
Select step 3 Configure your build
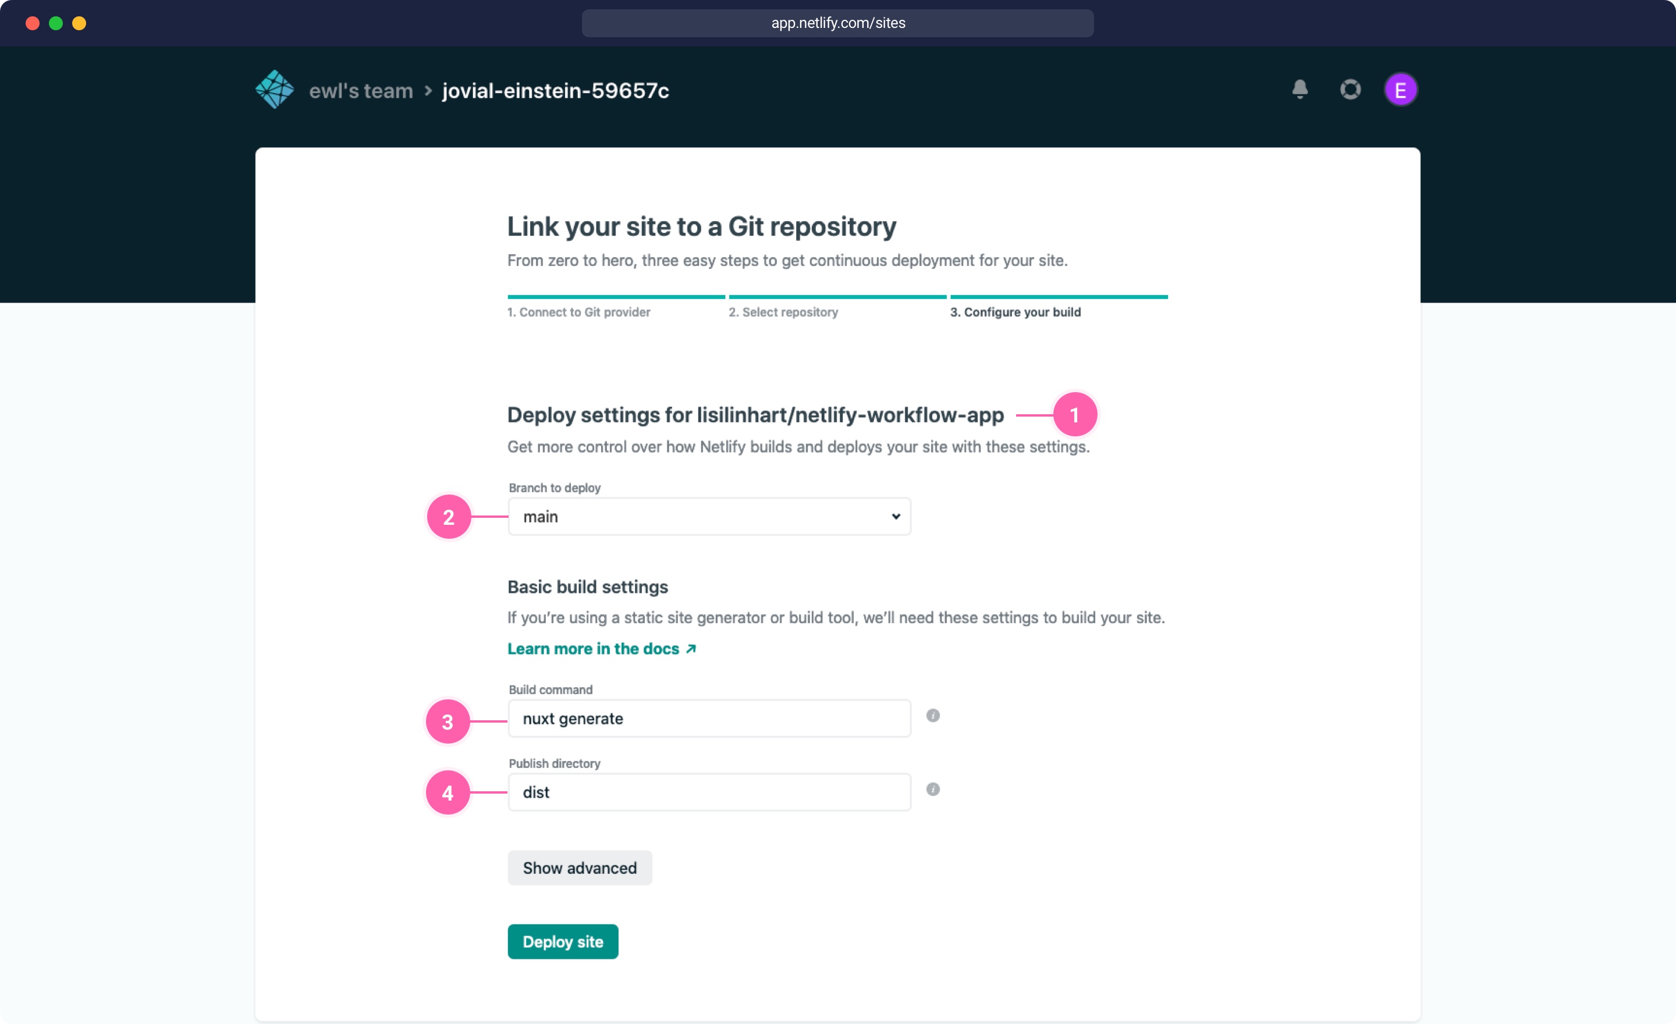[x=1015, y=312]
